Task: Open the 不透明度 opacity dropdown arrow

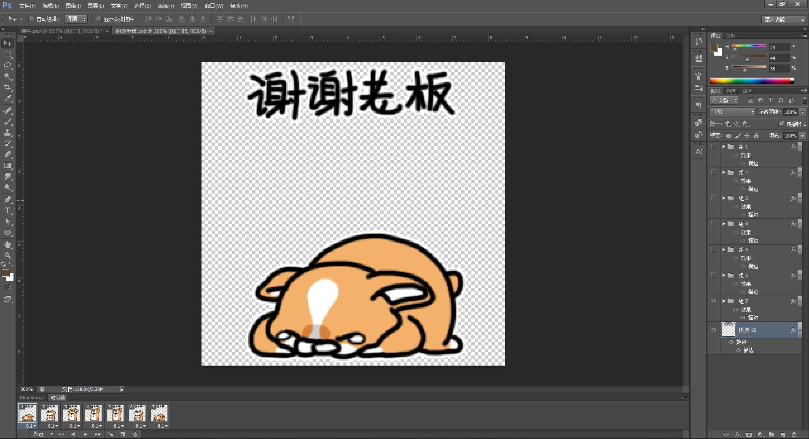Action: [x=803, y=112]
